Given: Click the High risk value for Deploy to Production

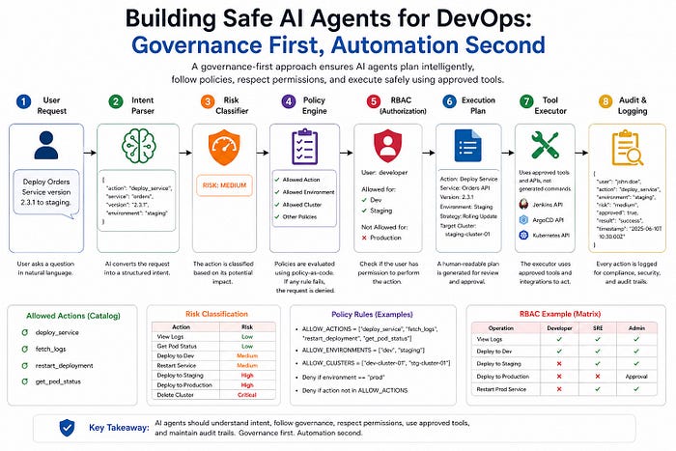Looking at the screenshot, I should (247, 385).
